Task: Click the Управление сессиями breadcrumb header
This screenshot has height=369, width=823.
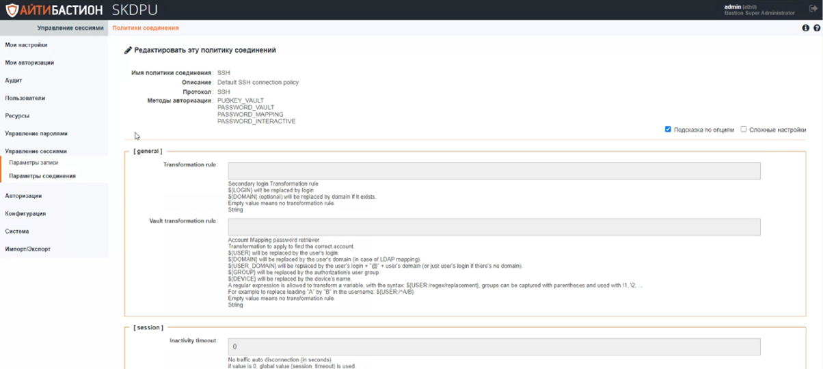Action: [x=70, y=28]
